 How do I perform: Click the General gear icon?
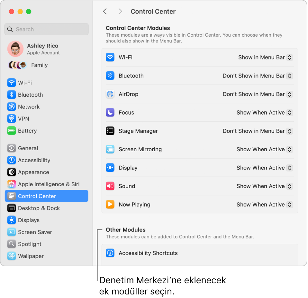12,148
